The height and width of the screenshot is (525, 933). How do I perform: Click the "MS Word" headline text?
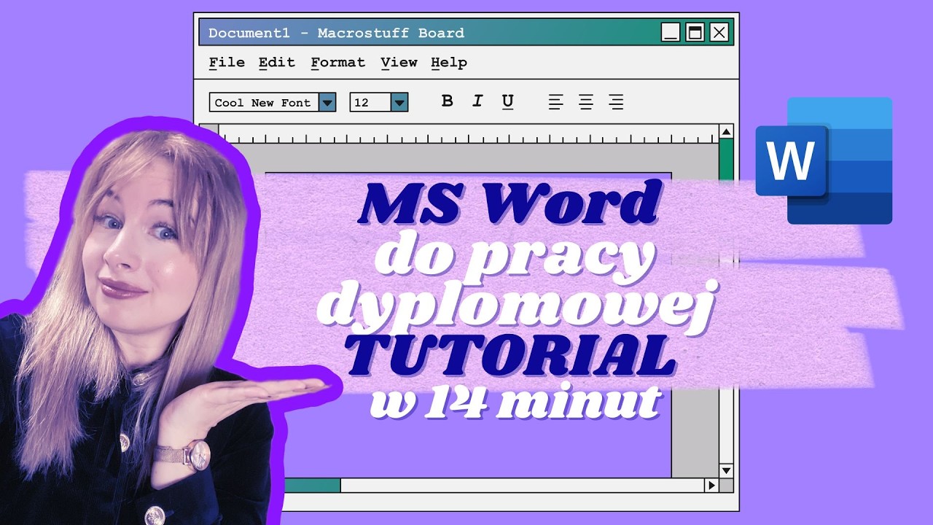[510, 202]
